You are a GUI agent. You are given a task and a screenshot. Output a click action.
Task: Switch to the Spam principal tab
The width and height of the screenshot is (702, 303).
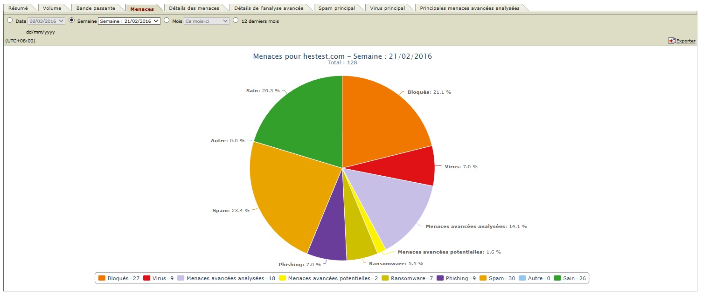pyautogui.click(x=337, y=8)
